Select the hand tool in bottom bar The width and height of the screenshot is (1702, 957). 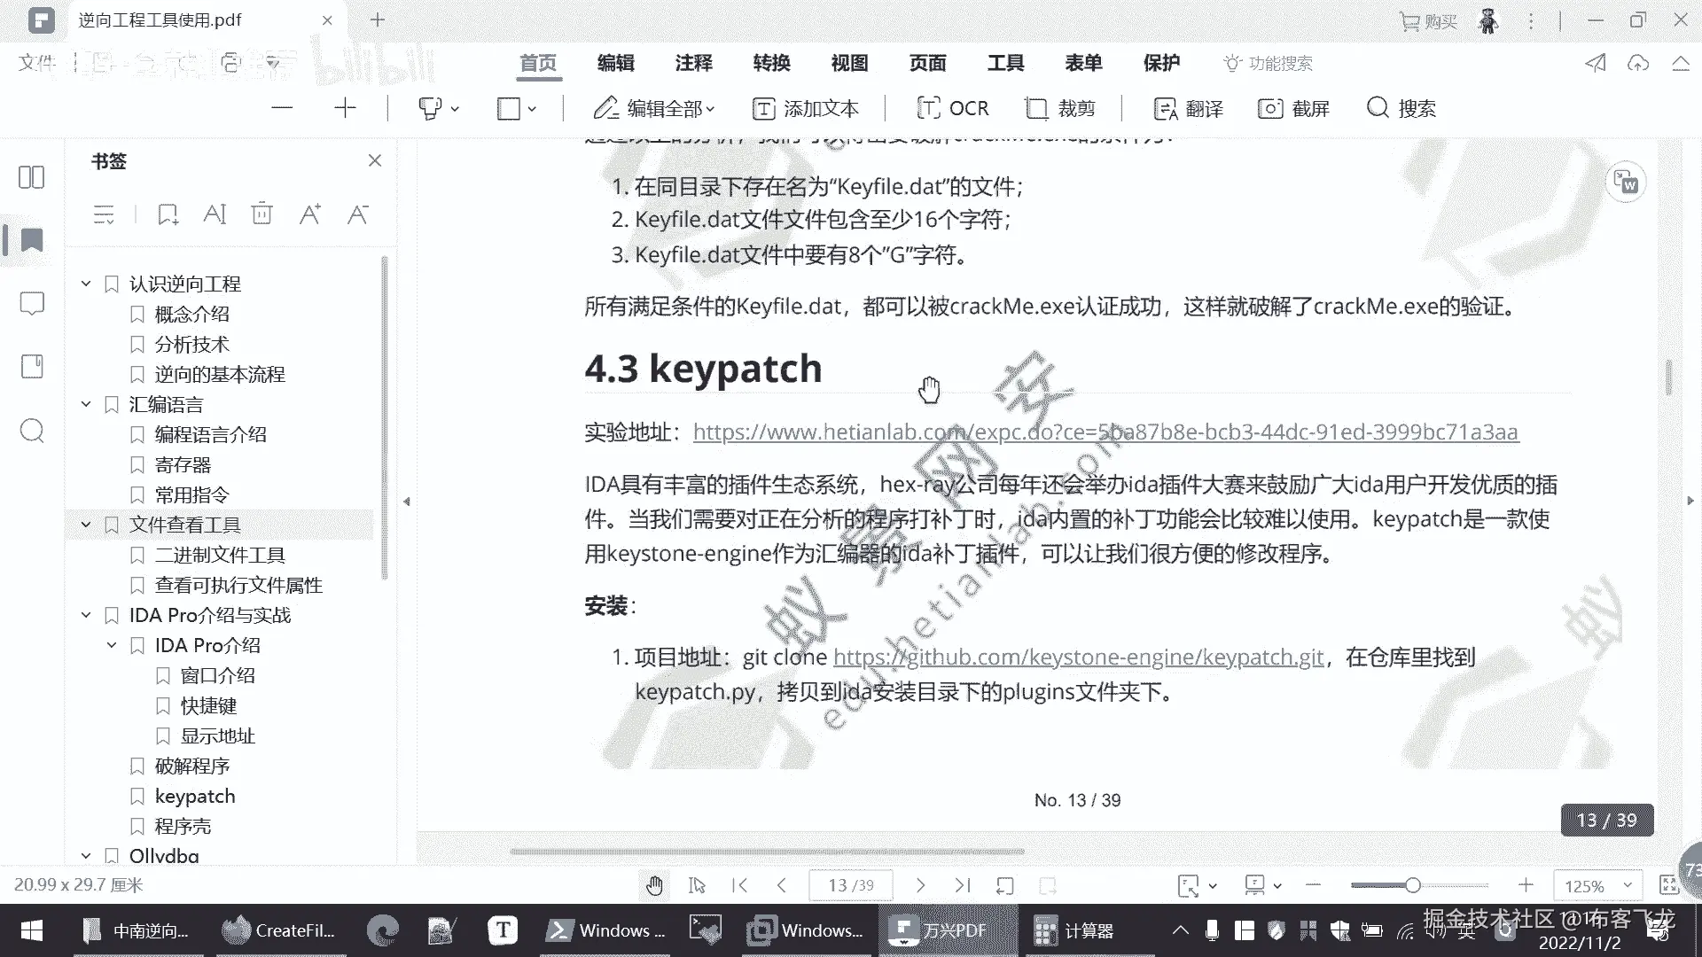pos(654,885)
